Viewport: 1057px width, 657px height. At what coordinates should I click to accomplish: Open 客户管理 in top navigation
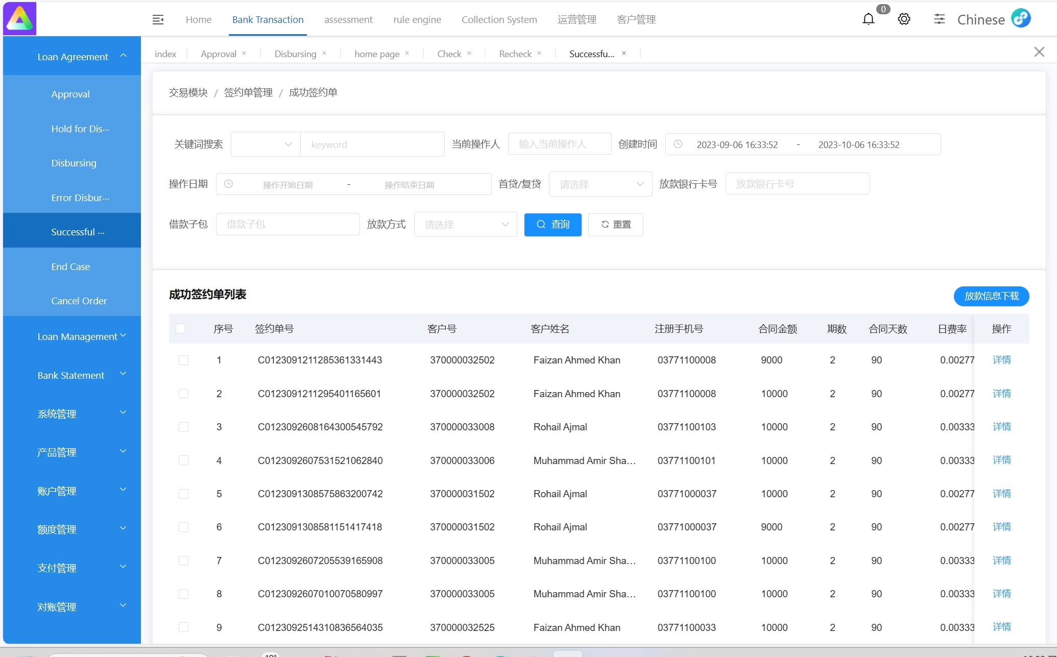coord(636,19)
